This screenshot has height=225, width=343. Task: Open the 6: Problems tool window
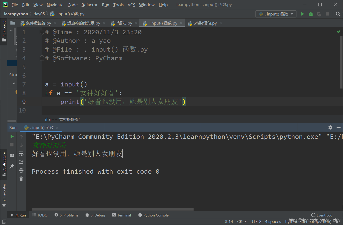click(66, 215)
